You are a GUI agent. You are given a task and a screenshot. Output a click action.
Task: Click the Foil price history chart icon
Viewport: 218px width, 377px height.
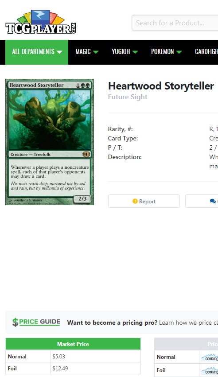210,370
